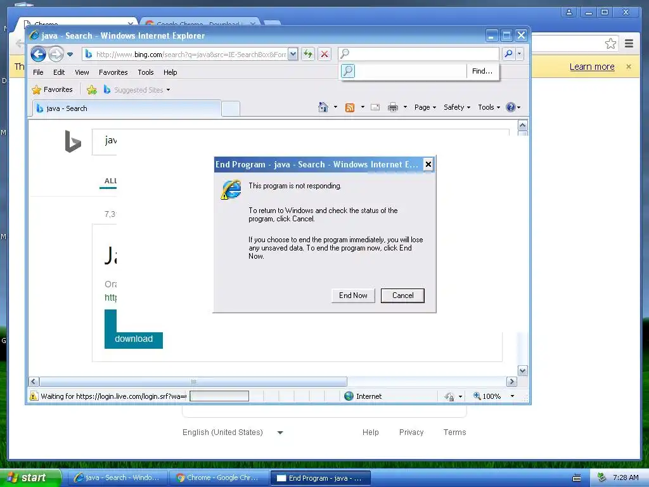
Task: Click the Read Mail icon
Action: click(375, 107)
